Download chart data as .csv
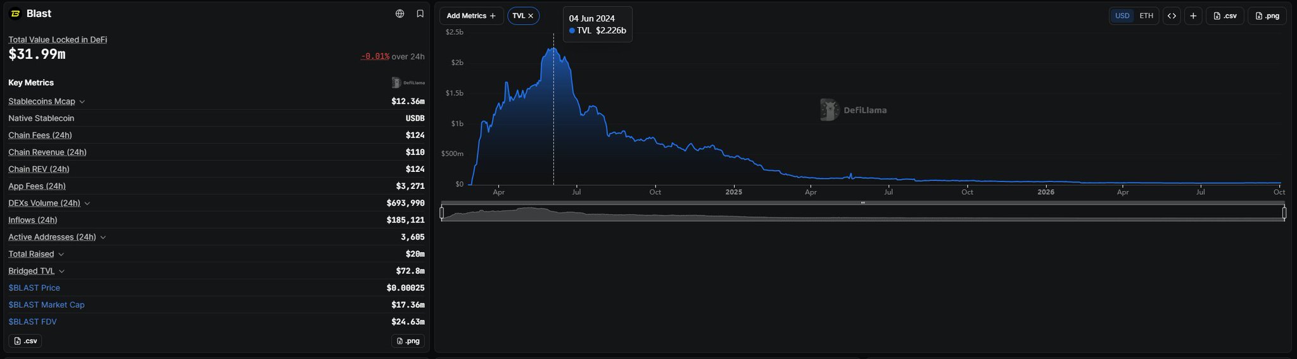1297x359 pixels. pos(1225,16)
